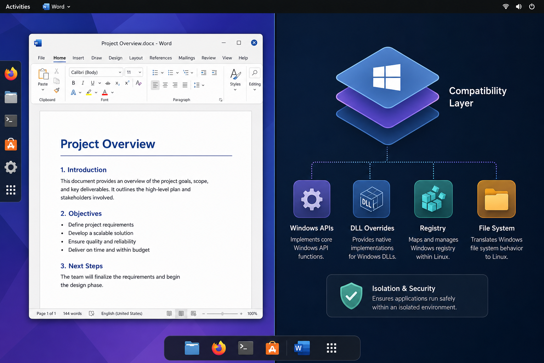The image size is (544, 363).
Task: Expand underline style dropdown arrow
Action: click(x=100, y=83)
